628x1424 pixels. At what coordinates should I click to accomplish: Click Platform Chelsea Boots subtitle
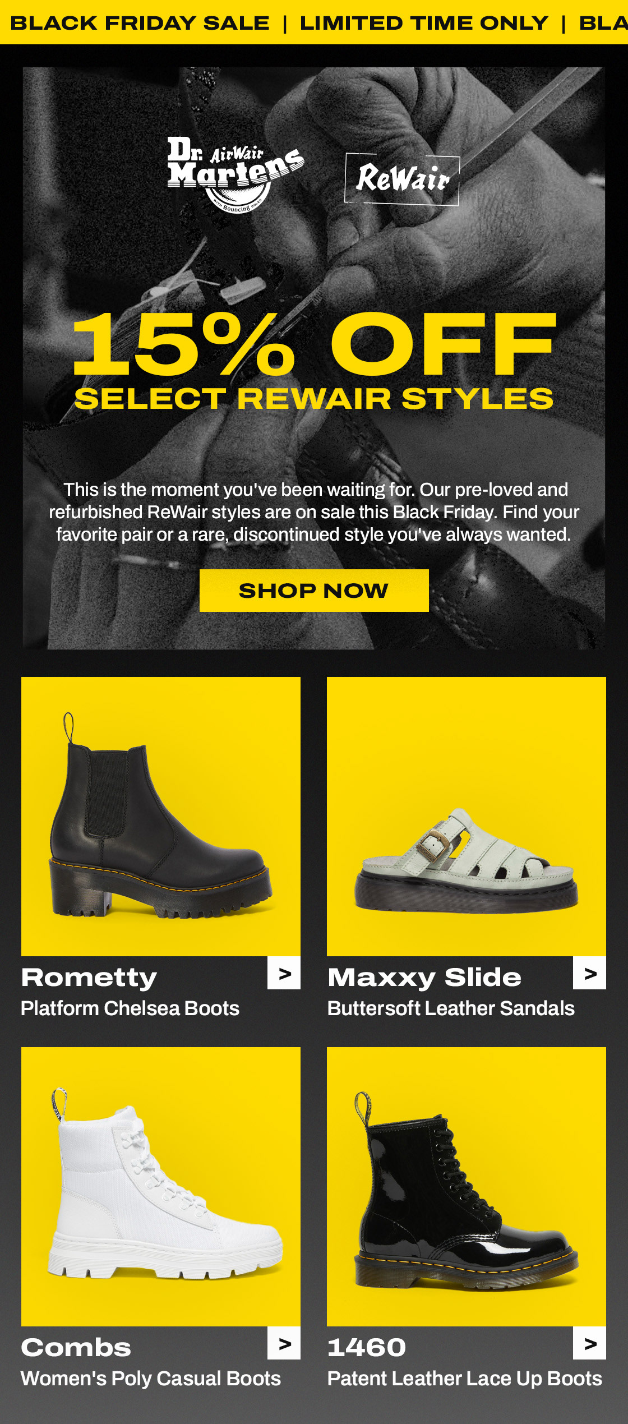coord(130,1008)
